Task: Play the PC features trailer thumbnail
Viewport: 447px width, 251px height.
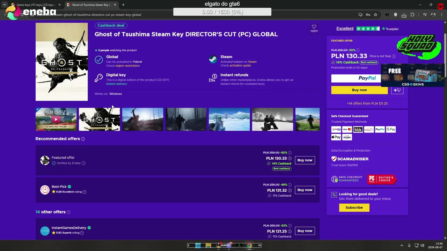Action: click(x=56, y=119)
